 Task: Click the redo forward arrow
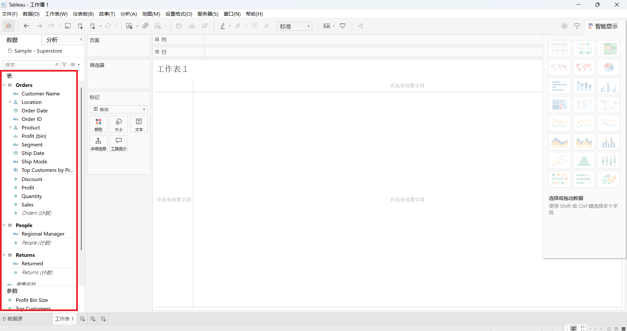[x=39, y=26]
